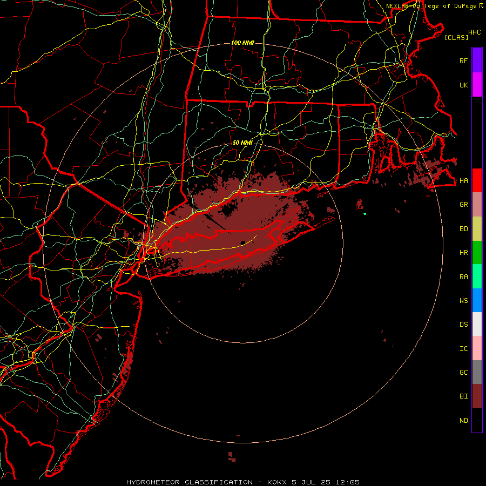Image resolution: width=486 pixels, height=486 pixels.
Task: Click the 'BD' legend label
Action: click(x=464, y=229)
